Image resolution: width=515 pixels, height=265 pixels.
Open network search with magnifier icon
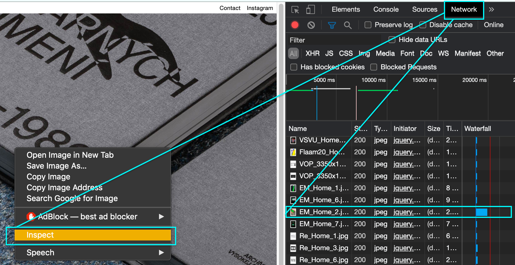(347, 25)
